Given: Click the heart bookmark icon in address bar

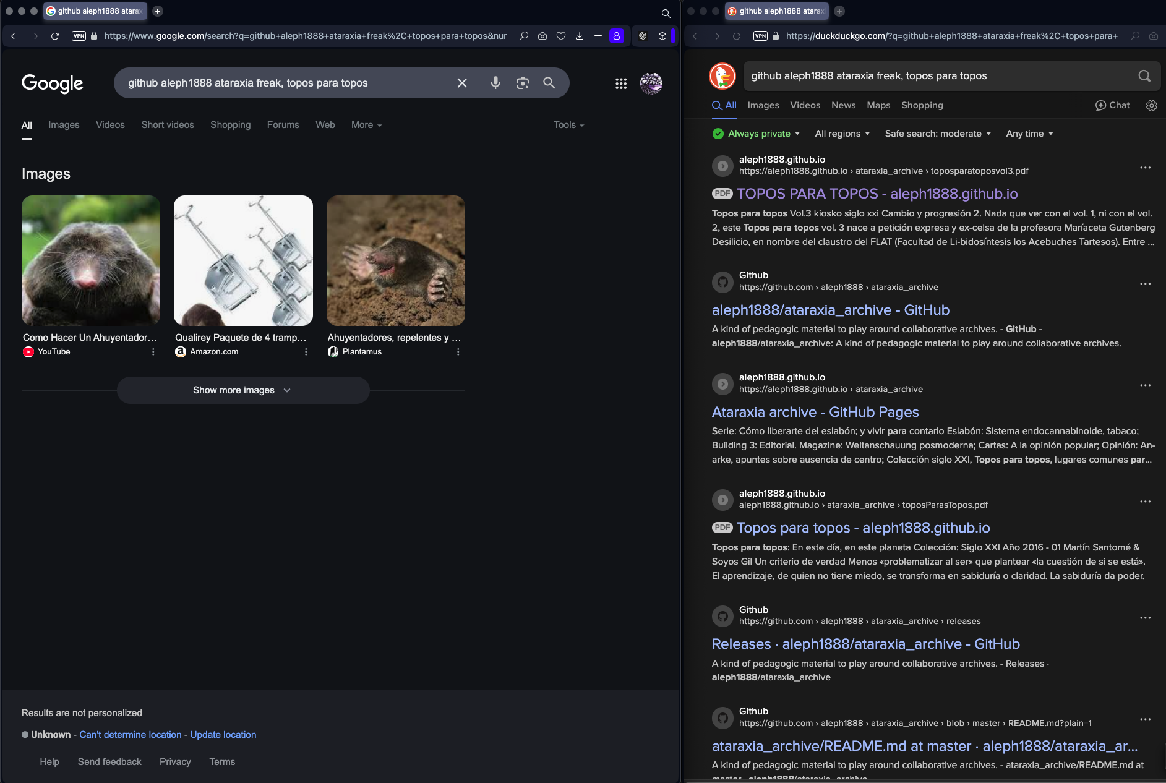Looking at the screenshot, I should pos(561,36).
